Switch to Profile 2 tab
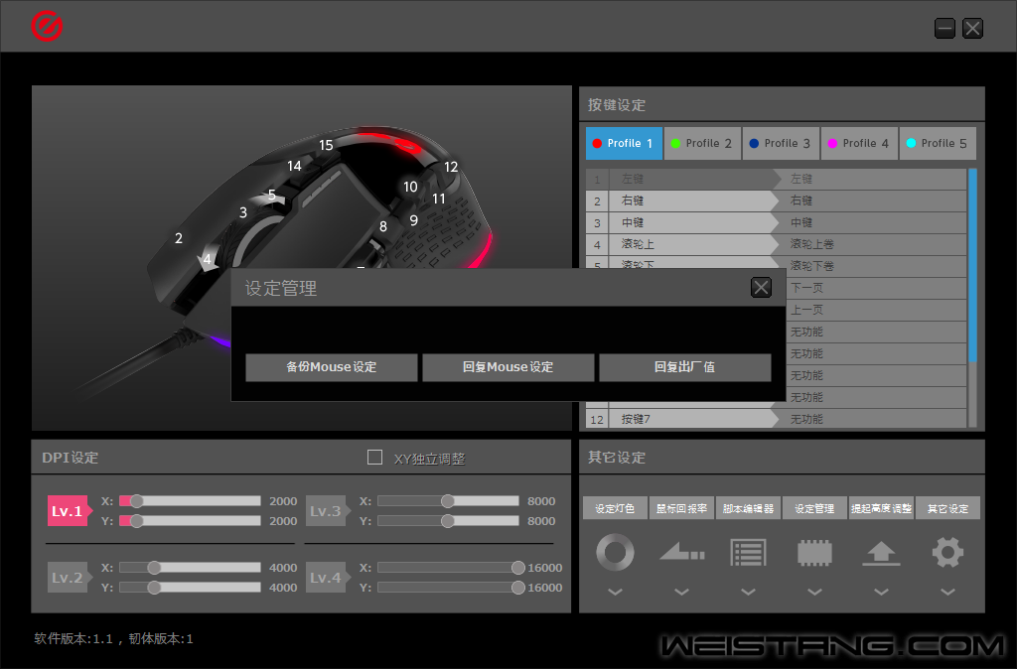This screenshot has height=669, width=1017. 703,143
